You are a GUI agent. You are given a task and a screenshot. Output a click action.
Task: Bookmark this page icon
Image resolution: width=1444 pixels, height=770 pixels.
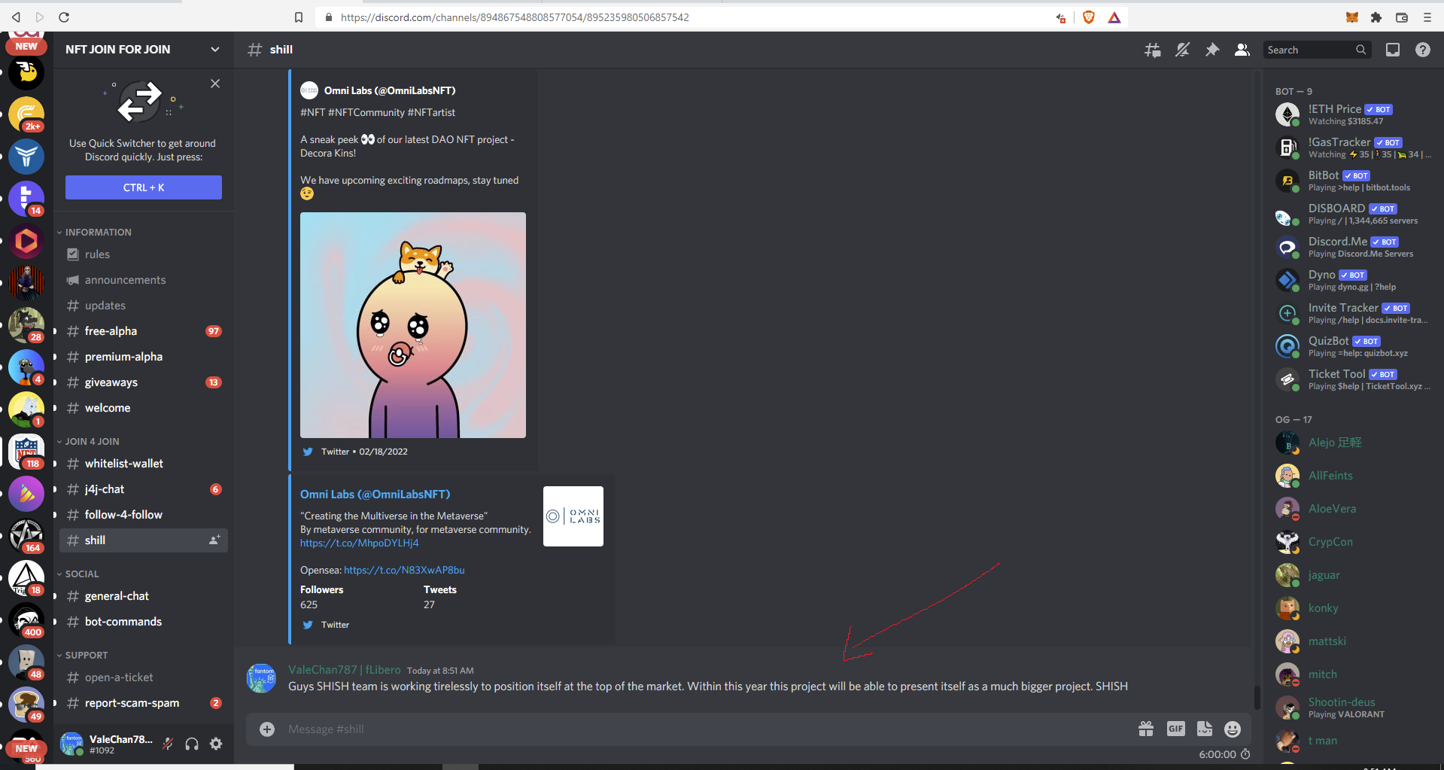pyautogui.click(x=299, y=17)
